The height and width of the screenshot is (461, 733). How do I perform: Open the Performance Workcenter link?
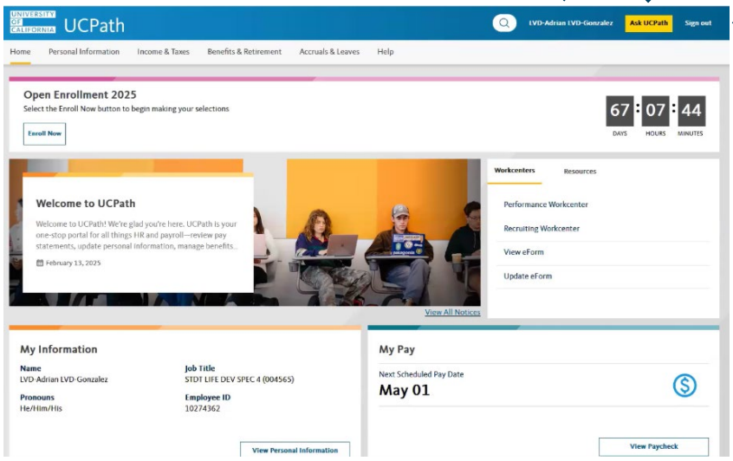(x=546, y=205)
